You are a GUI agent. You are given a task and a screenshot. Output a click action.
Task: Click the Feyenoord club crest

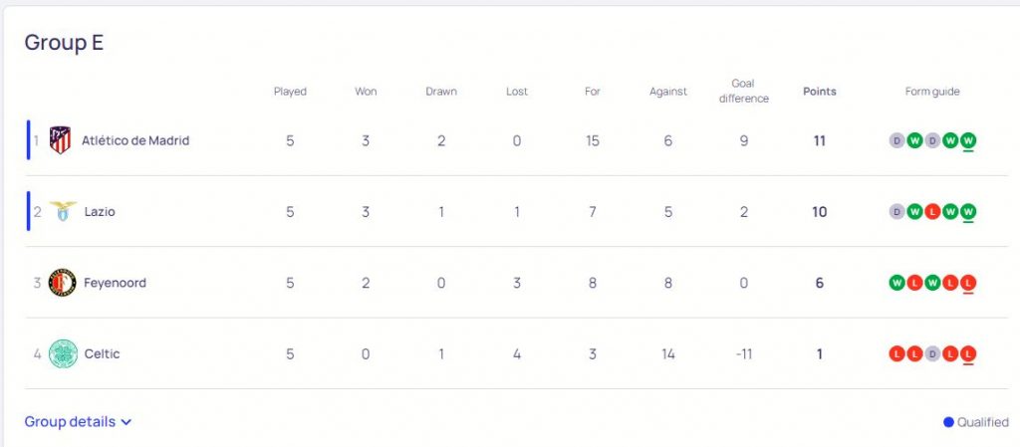click(x=63, y=283)
